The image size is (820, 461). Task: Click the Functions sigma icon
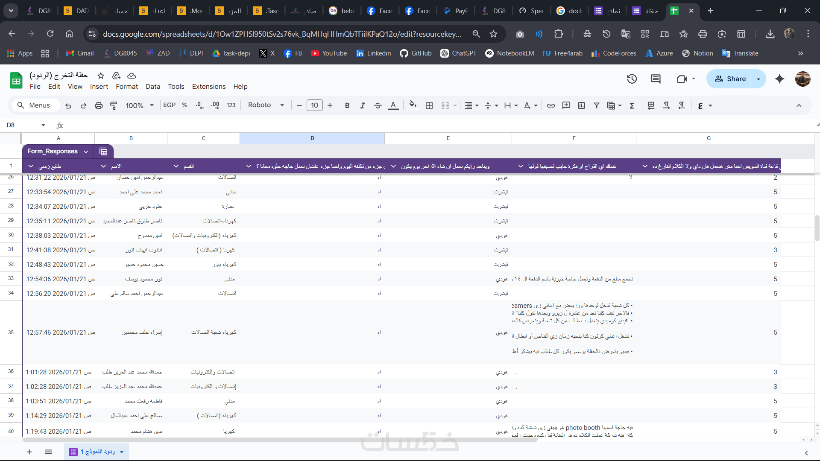coord(632,105)
